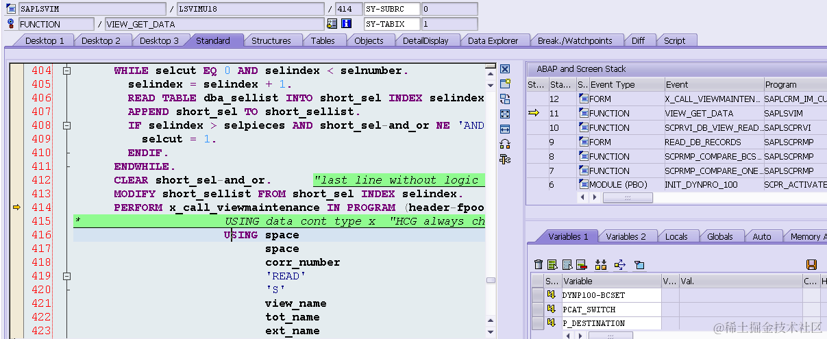
Task: Open the Objects tab
Action: pyautogui.click(x=369, y=40)
